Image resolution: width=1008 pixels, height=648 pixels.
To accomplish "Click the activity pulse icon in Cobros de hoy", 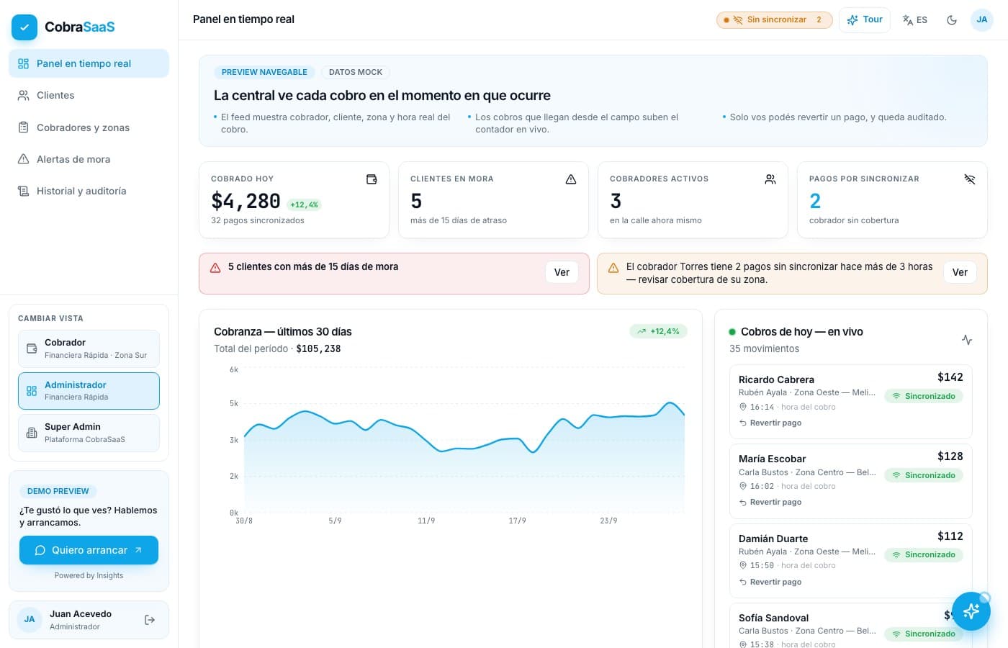I will [967, 340].
